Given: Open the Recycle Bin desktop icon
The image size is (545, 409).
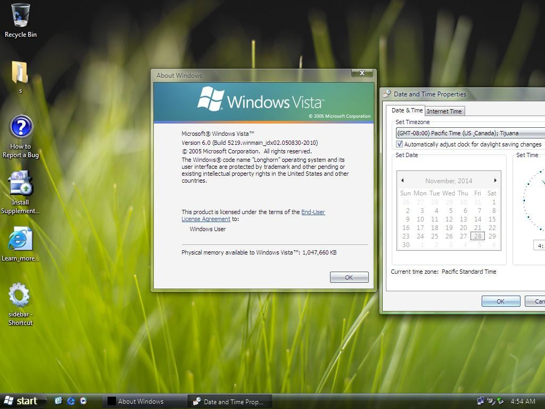Looking at the screenshot, I should 21,20.
